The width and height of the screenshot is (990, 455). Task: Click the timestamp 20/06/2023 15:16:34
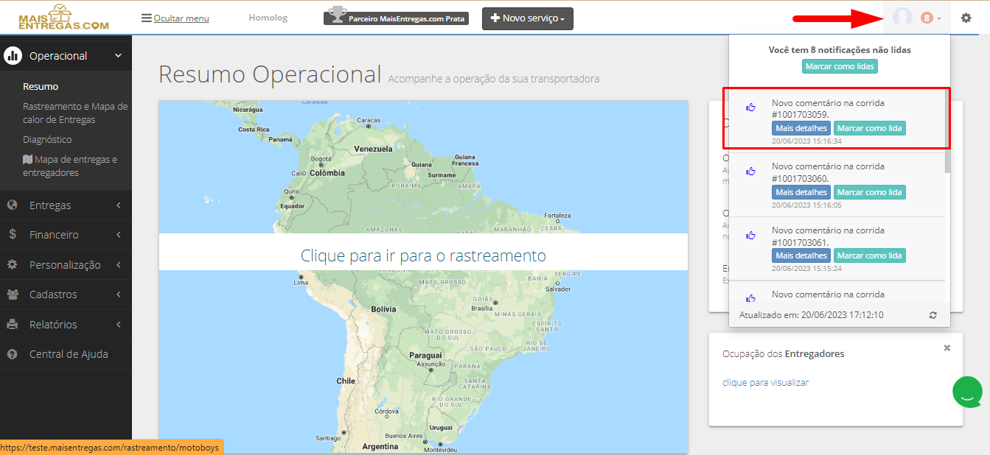click(x=806, y=141)
